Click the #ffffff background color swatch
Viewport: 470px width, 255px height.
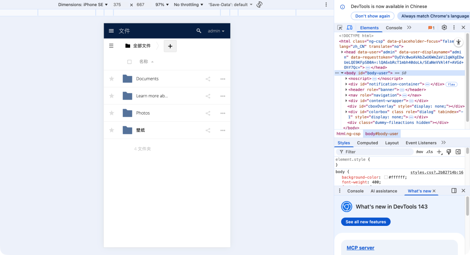click(386, 177)
